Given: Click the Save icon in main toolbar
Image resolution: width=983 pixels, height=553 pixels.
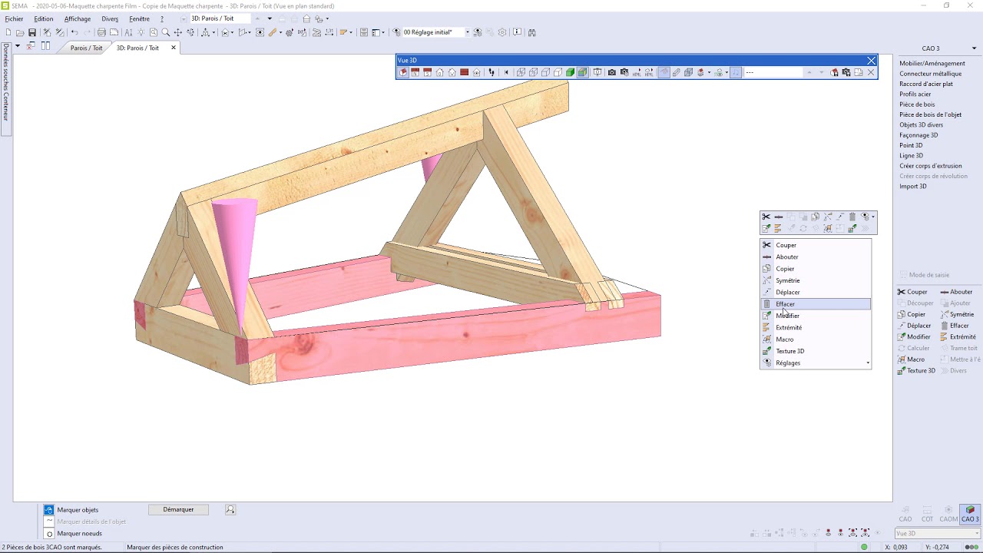Looking at the screenshot, I should coord(32,32).
